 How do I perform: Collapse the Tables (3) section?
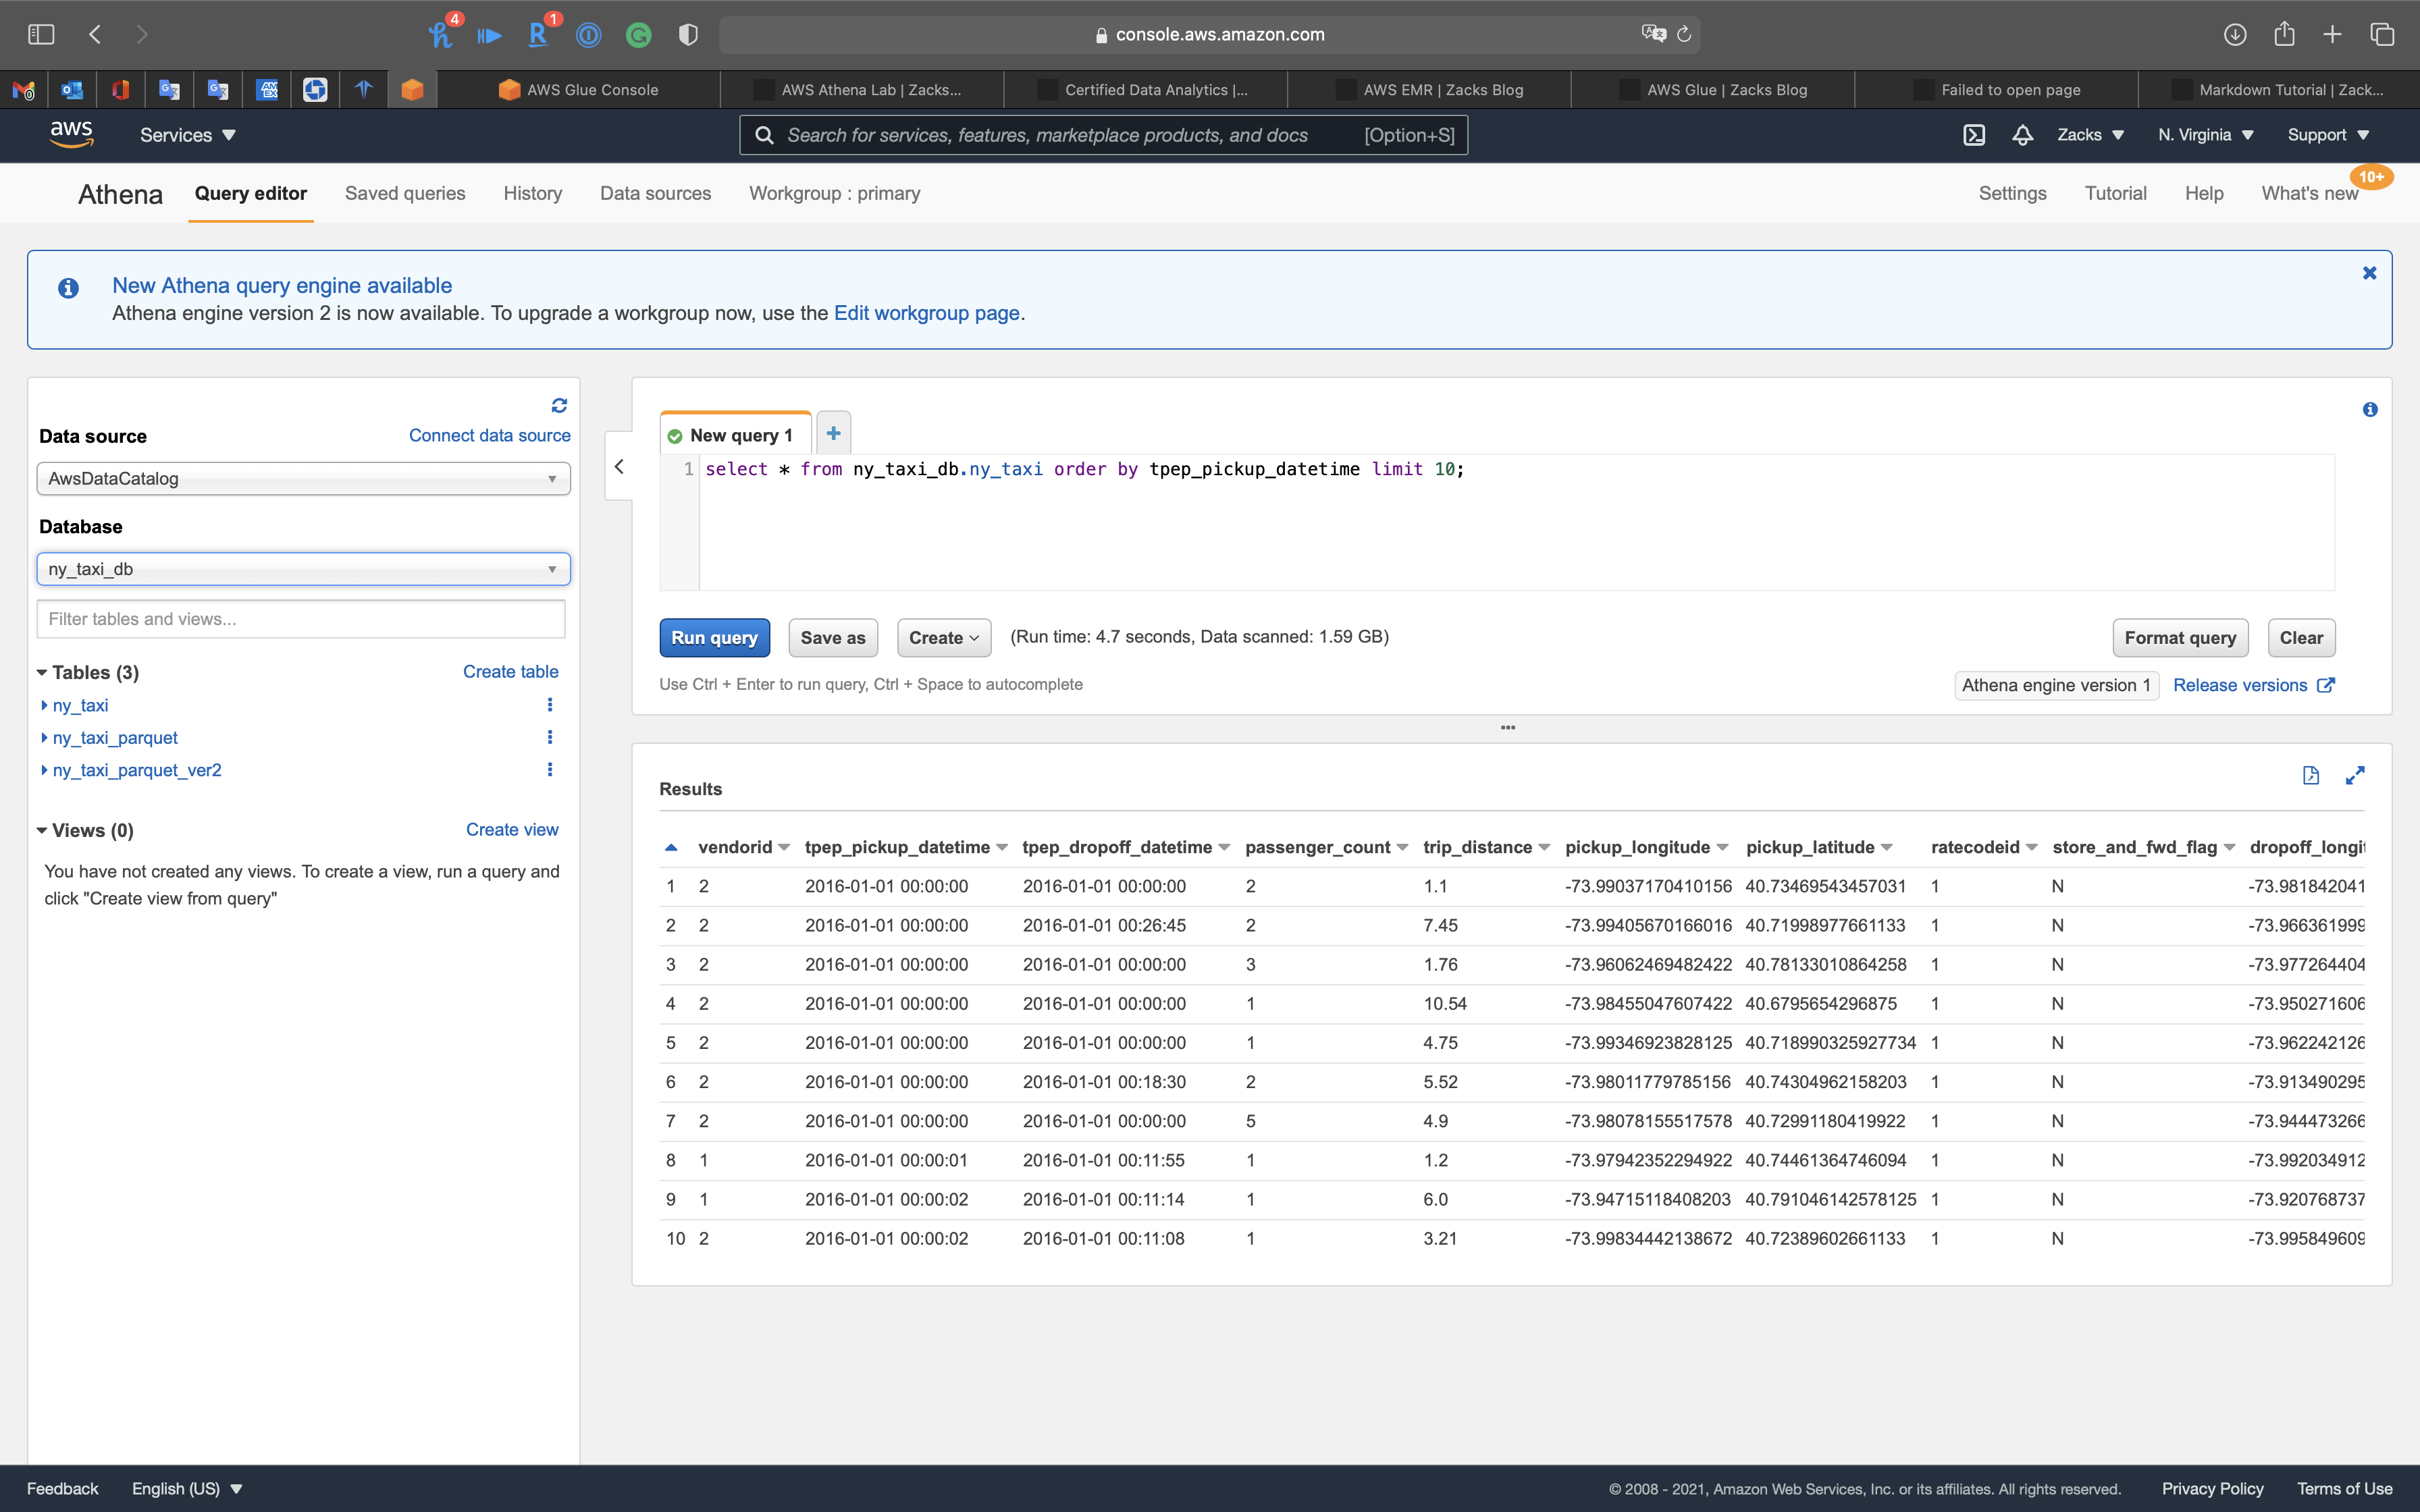[42, 672]
